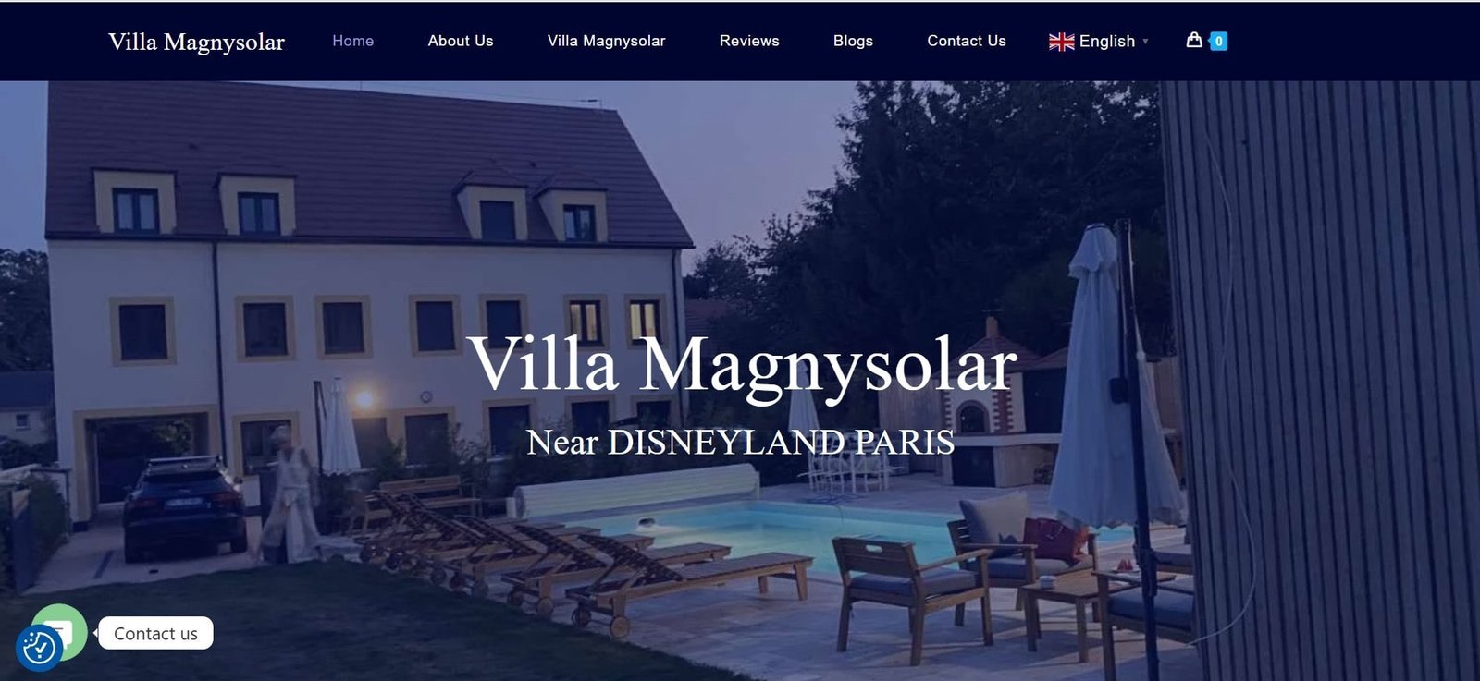Go to the Home menu item
Viewport: 1480px width, 681px height.
[353, 41]
